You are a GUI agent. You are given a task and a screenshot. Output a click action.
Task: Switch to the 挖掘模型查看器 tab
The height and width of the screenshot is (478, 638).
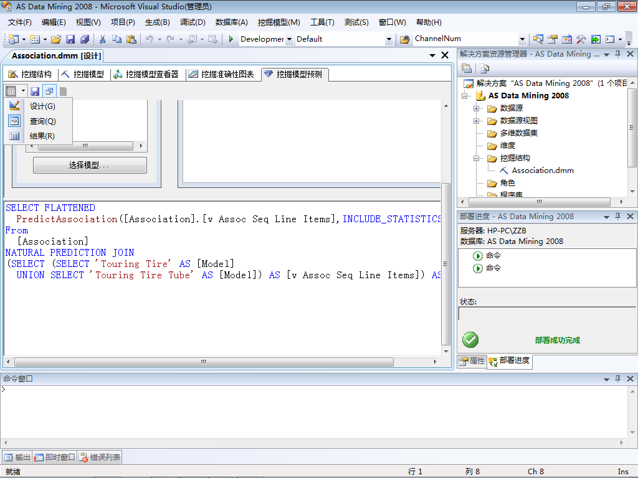tap(146, 74)
